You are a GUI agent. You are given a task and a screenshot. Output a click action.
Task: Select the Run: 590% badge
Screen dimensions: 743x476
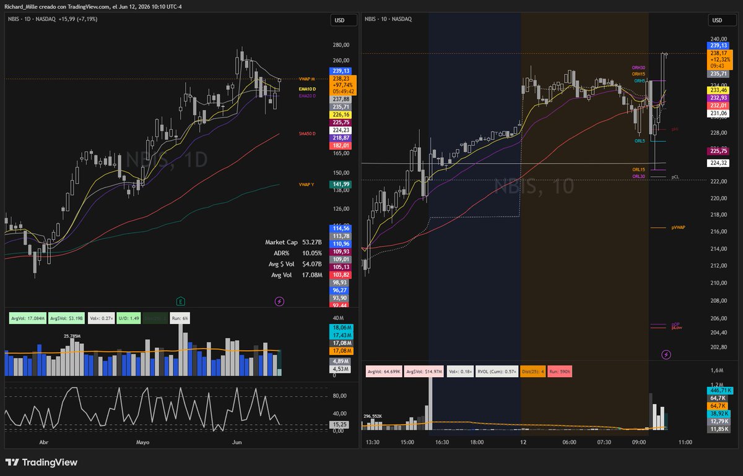[560, 372]
